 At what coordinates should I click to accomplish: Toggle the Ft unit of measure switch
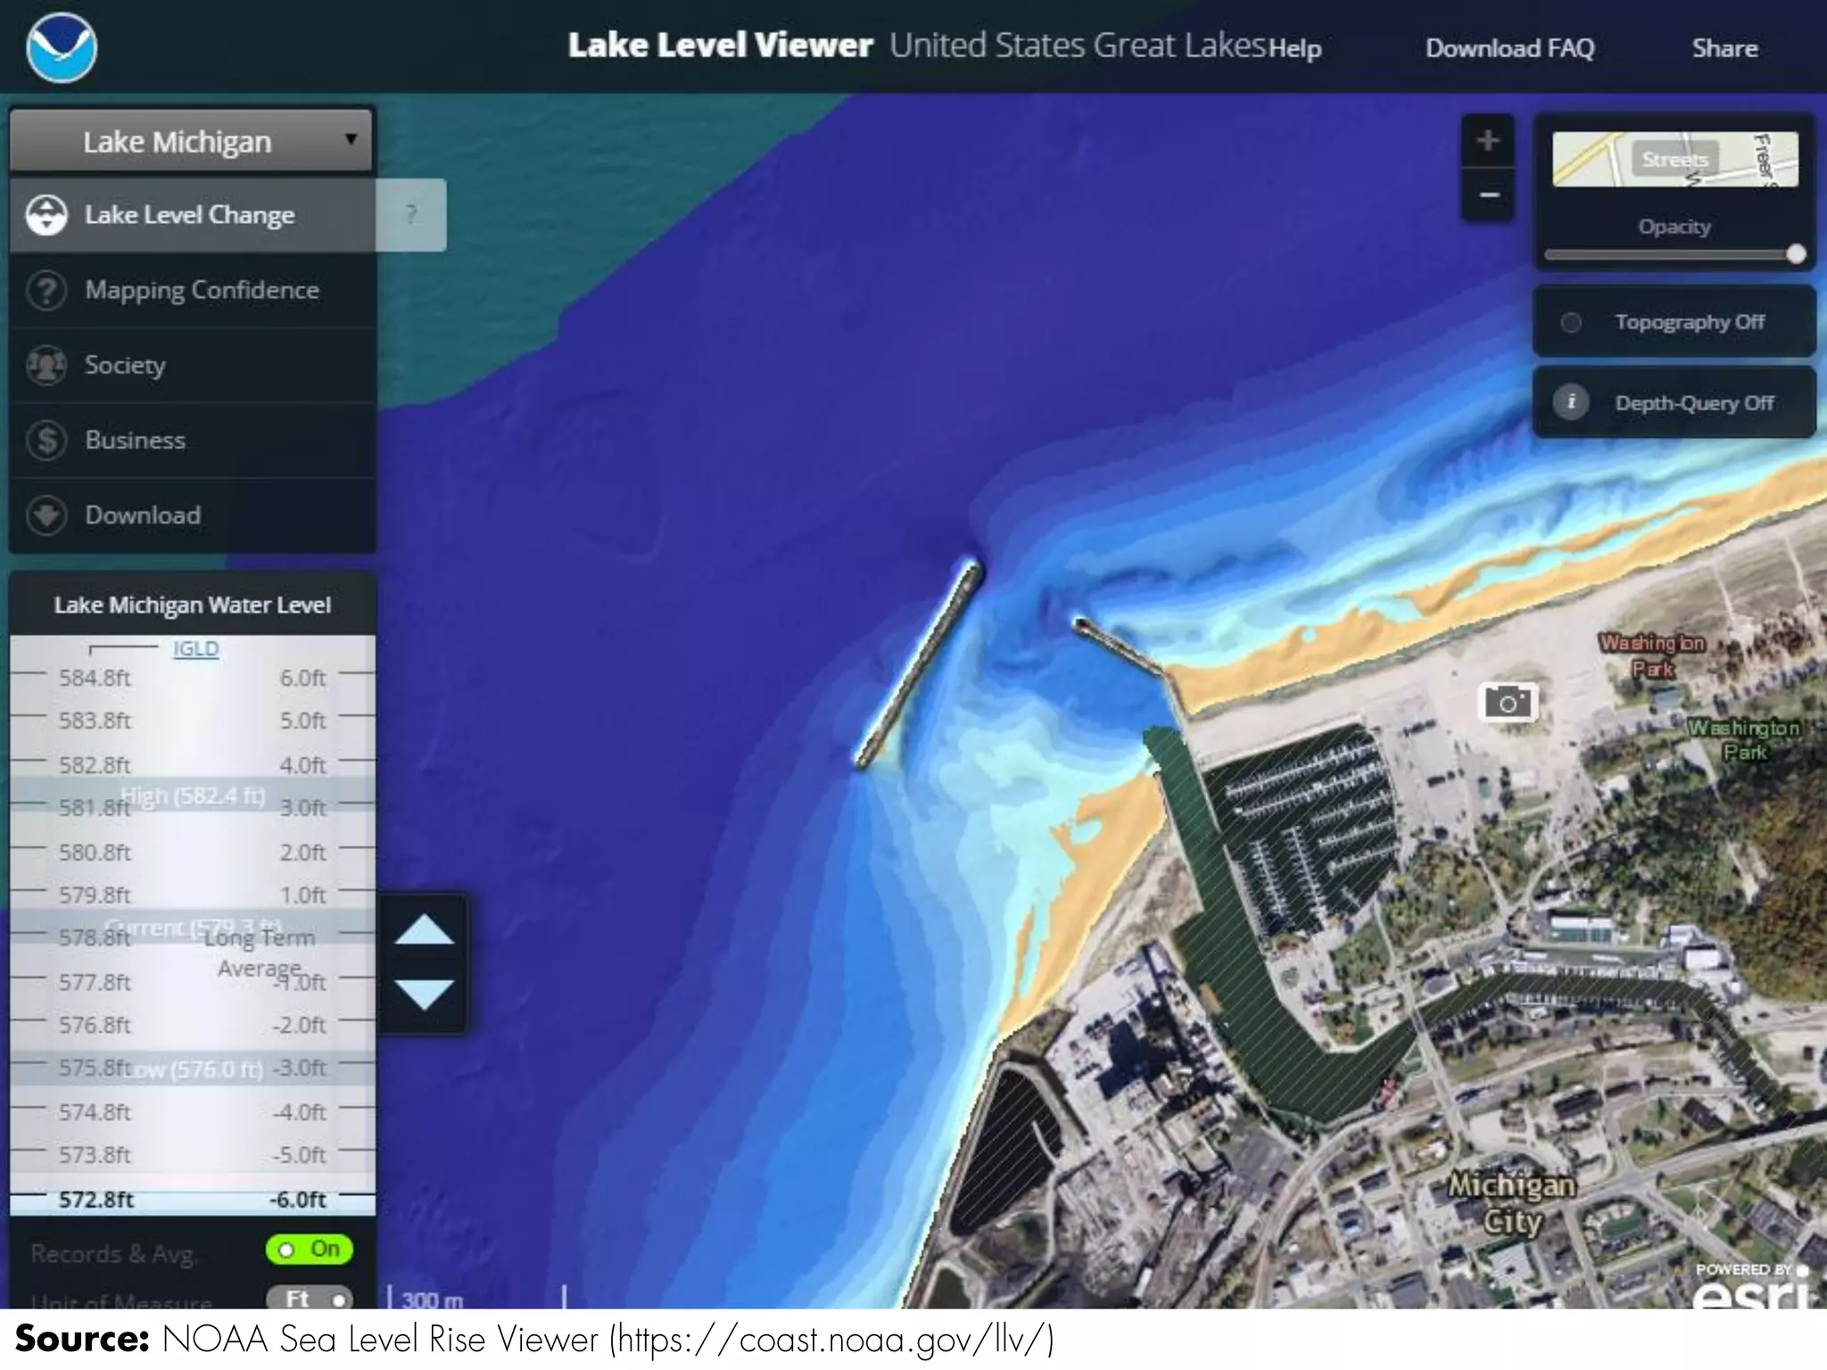(x=310, y=1299)
